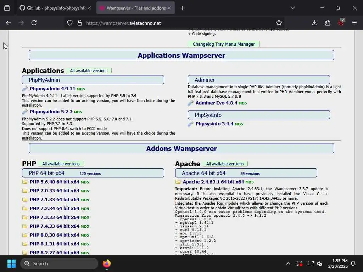Click wrench icon beside Phpsysinfo 3.4.4
Image resolution: width=363 pixels, height=272 pixels.
[190, 124]
